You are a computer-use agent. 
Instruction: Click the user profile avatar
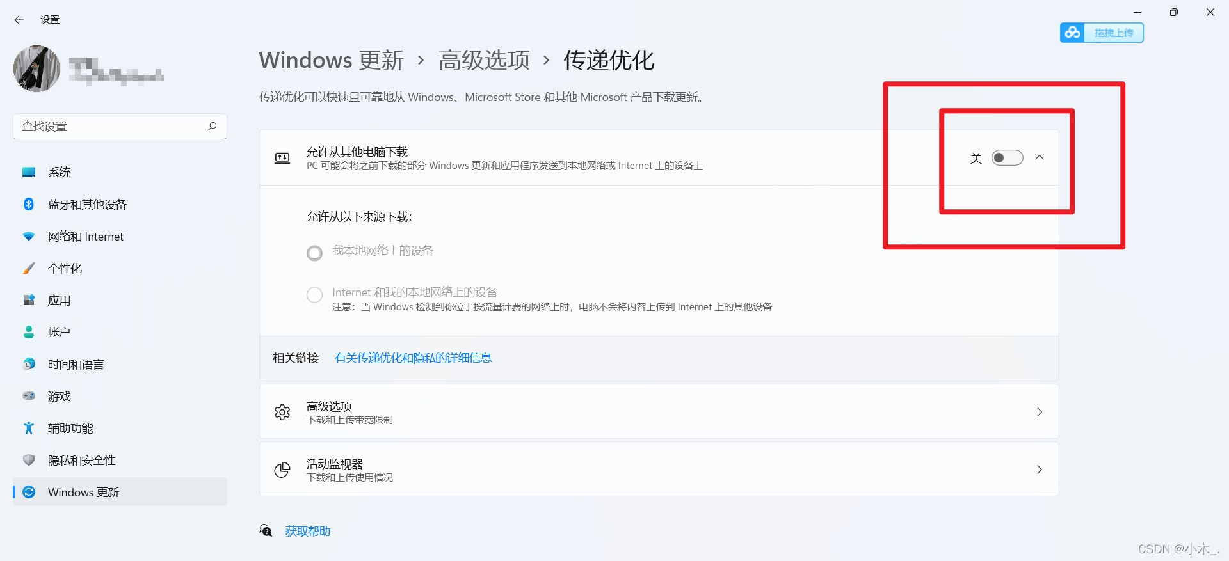click(36, 68)
